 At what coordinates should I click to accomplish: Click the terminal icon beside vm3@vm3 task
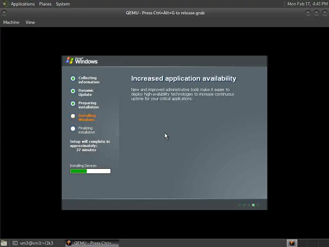click(x=15, y=243)
